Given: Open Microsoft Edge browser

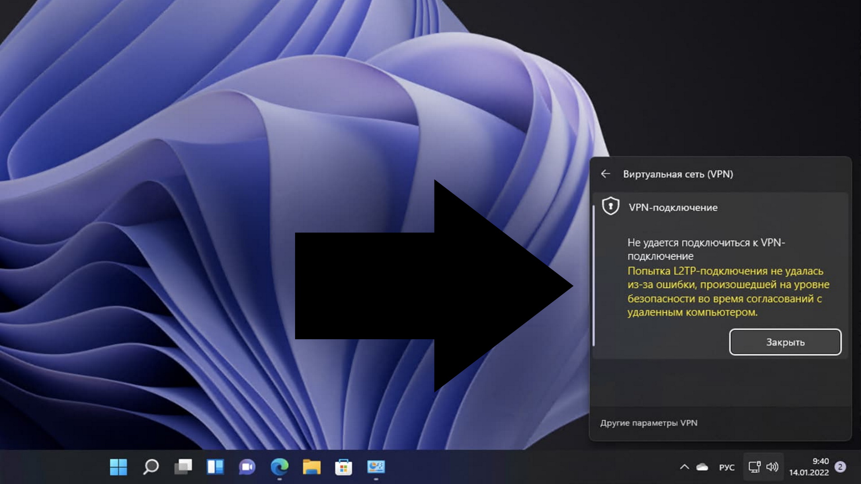Looking at the screenshot, I should (279, 467).
